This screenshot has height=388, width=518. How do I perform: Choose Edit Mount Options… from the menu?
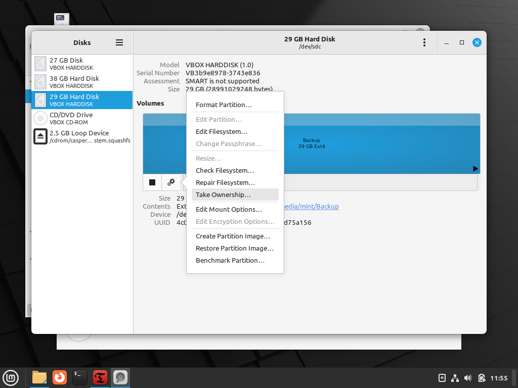(235, 210)
